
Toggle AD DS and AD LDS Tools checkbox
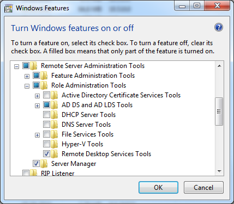click(46, 104)
